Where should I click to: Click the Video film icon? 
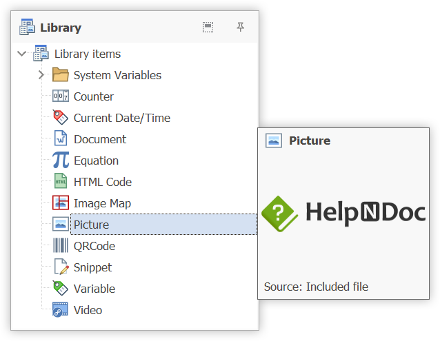[x=60, y=309]
